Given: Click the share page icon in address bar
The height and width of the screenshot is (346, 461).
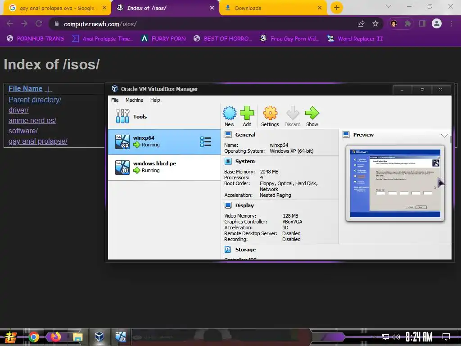Looking at the screenshot, I should pyautogui.click(x=361, y=24).
